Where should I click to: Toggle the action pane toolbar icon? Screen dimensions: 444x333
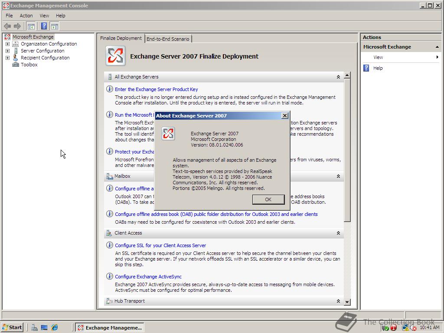tap(55, 26)
